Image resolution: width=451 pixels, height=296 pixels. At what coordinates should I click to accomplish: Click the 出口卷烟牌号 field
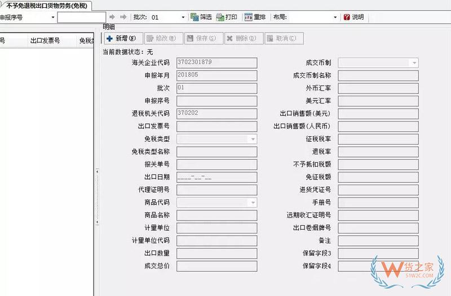pos(378,228)
